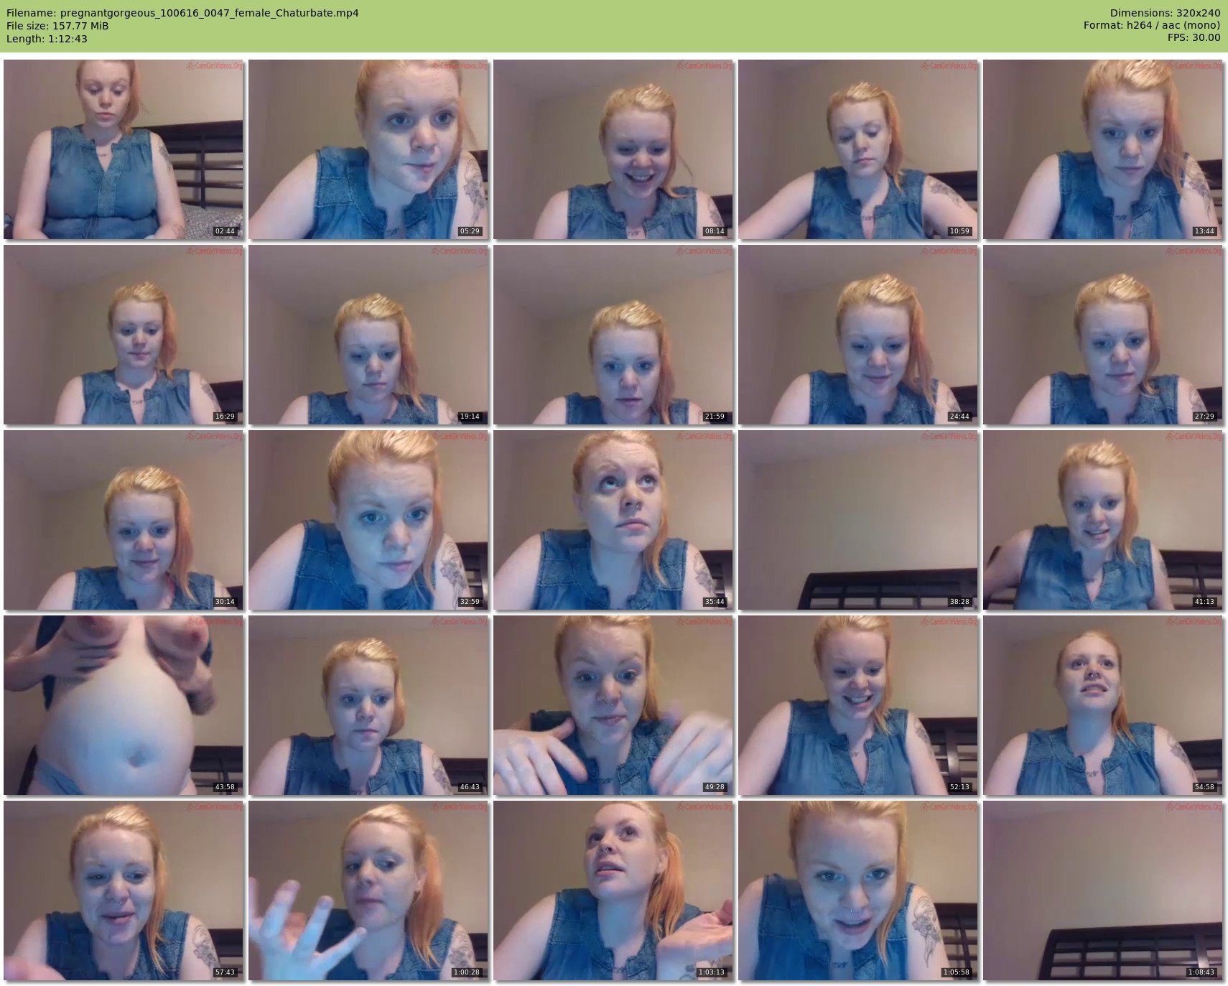Choose the frame stamped 10:59

coord(858,149)
